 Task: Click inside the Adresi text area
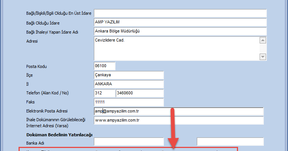[x=176, y=48]
